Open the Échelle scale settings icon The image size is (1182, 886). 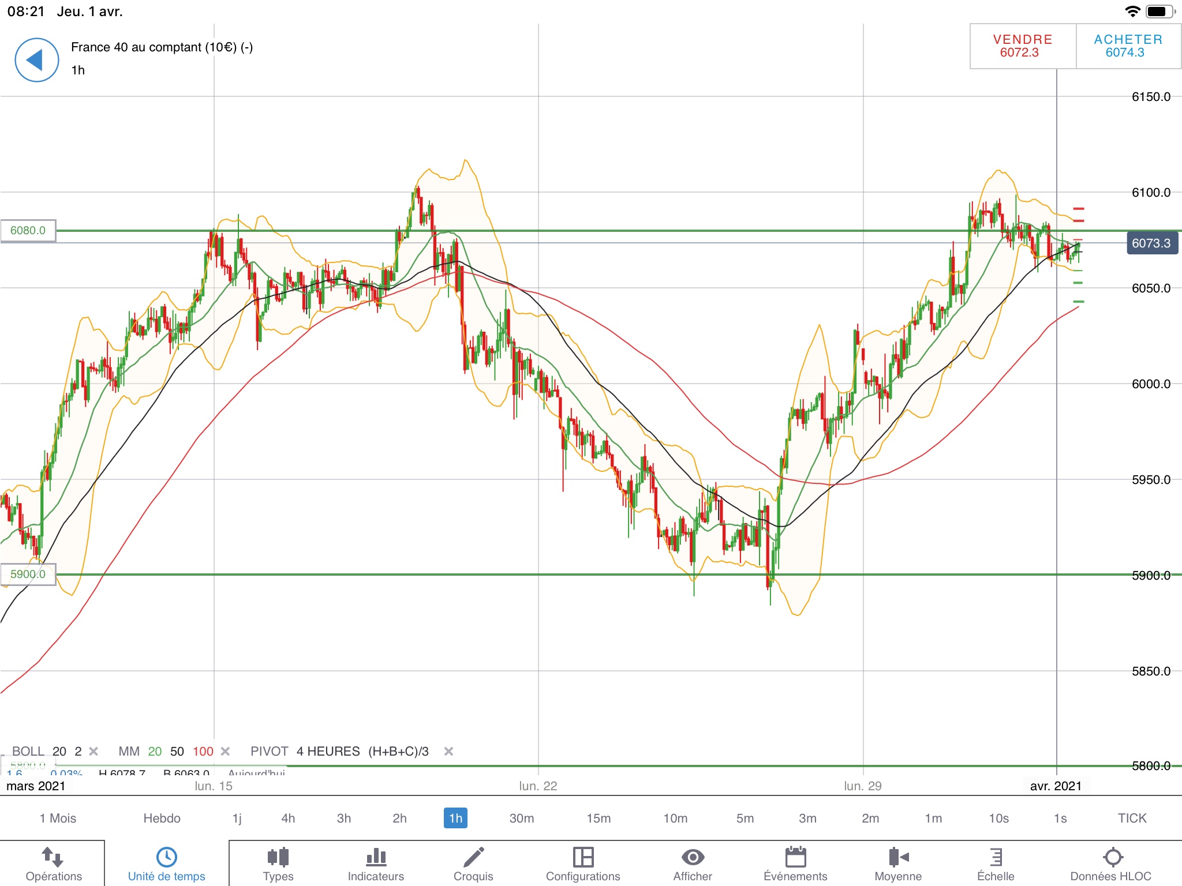[996, 858]
